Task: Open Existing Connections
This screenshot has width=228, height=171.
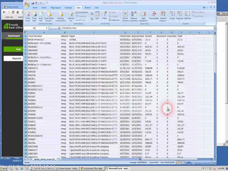Action: pos(61,17)
